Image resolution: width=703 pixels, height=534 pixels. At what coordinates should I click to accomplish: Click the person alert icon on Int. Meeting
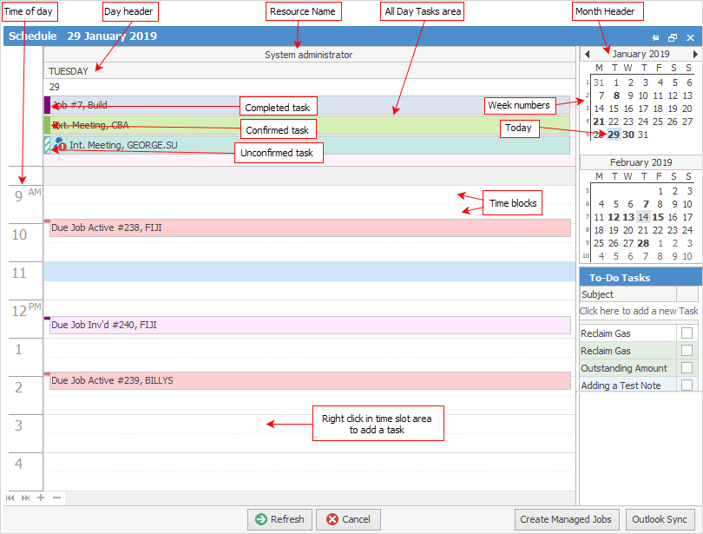coord(60,145)
